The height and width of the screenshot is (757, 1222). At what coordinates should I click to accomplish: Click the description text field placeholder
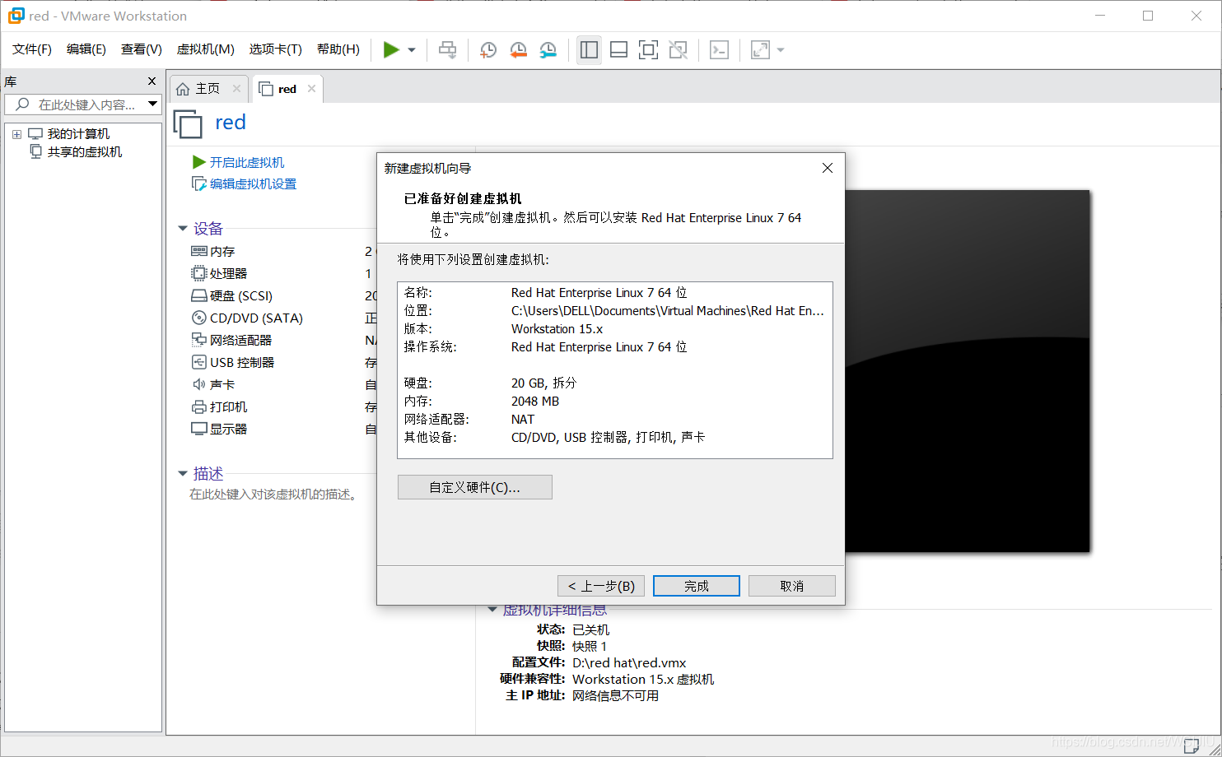(x=273, y=495)
